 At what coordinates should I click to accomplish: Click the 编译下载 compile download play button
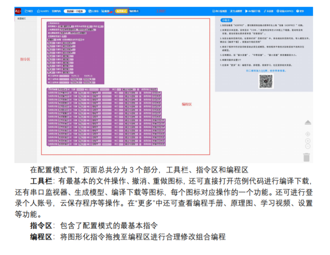click(x=253, y=11)
